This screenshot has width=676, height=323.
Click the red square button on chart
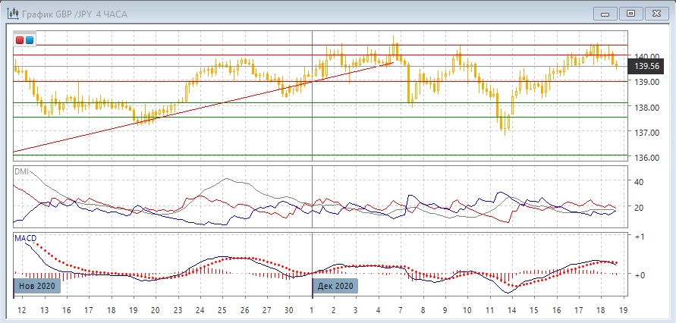tap(20, 39)
